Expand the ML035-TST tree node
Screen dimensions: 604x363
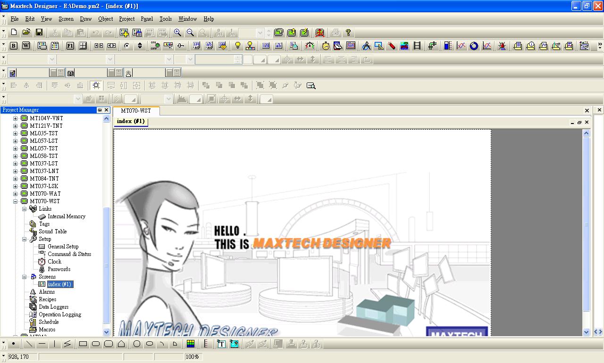pyautogui.click(x=15, y=133)
